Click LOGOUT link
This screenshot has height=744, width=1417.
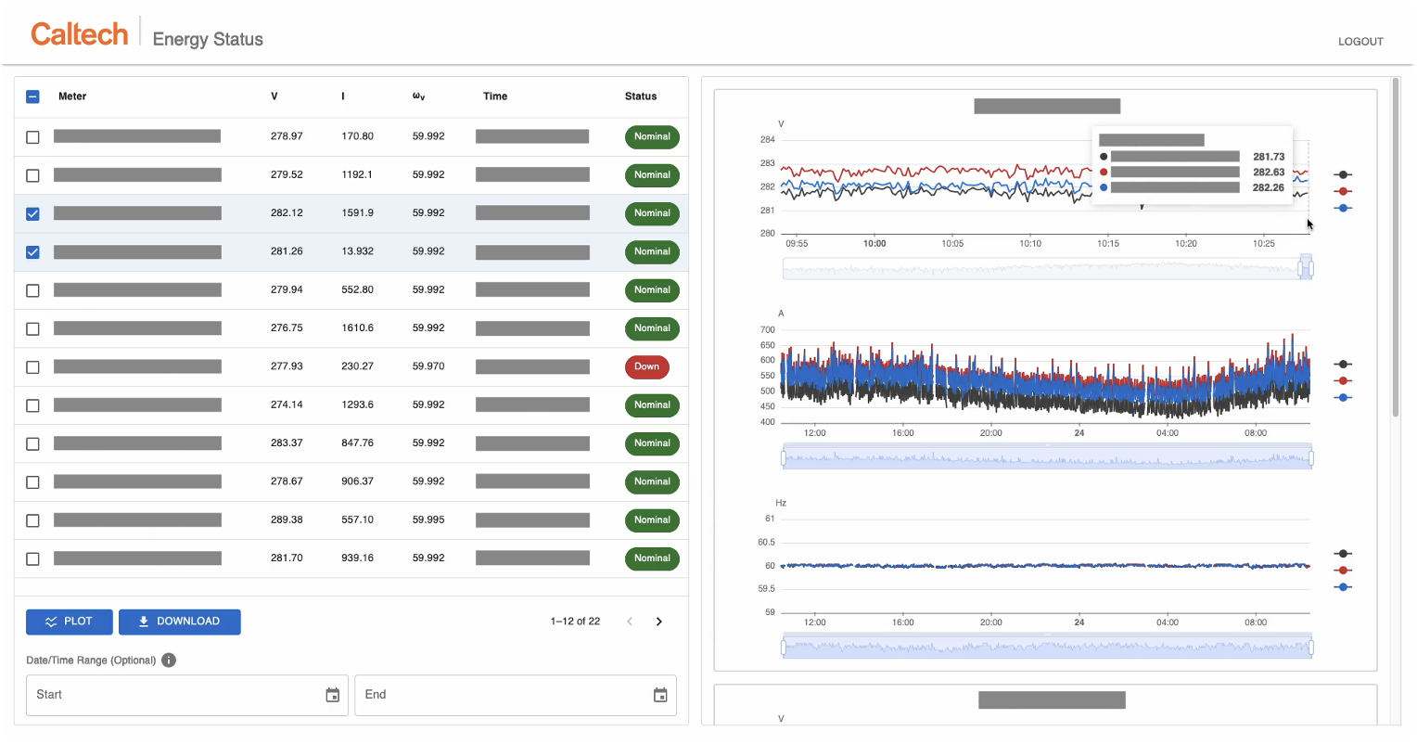[1360, 42]
